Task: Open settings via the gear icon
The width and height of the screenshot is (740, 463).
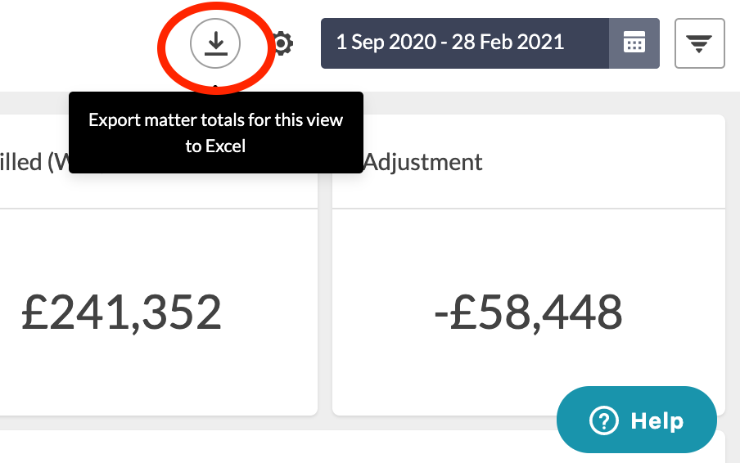Action: [283, 43]
